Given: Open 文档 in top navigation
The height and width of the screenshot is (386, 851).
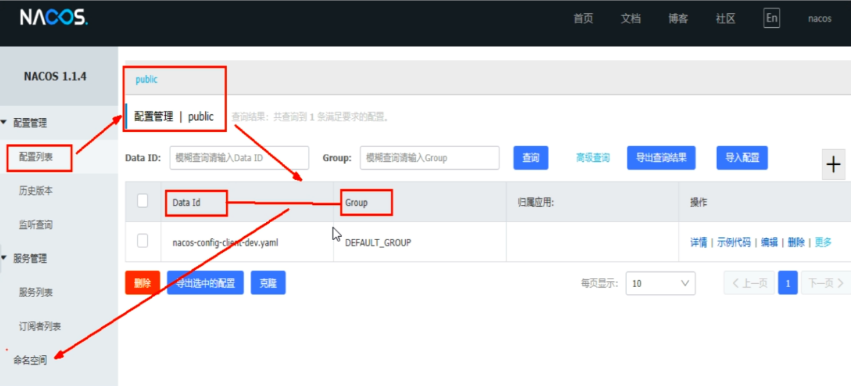Looking at the screenshot, I should (x=631, y=19).
